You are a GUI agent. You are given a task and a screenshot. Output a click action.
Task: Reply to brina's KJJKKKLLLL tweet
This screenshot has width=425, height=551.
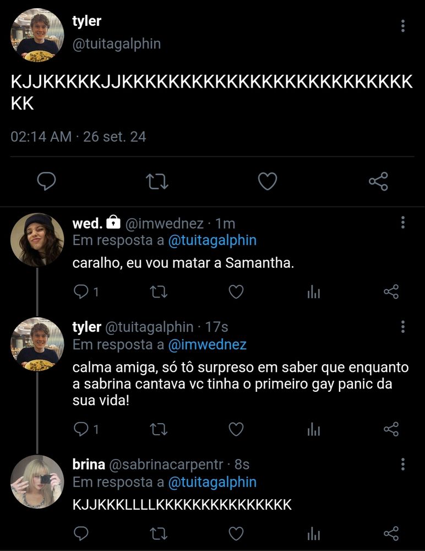tap(81, 533)
